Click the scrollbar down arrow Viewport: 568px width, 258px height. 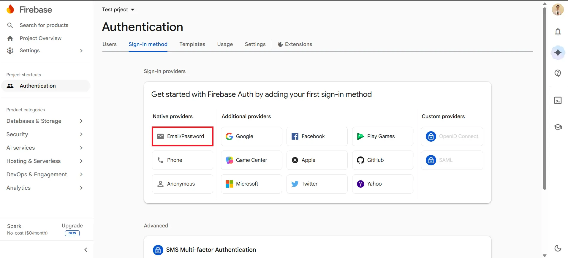[x=545, y=255]
